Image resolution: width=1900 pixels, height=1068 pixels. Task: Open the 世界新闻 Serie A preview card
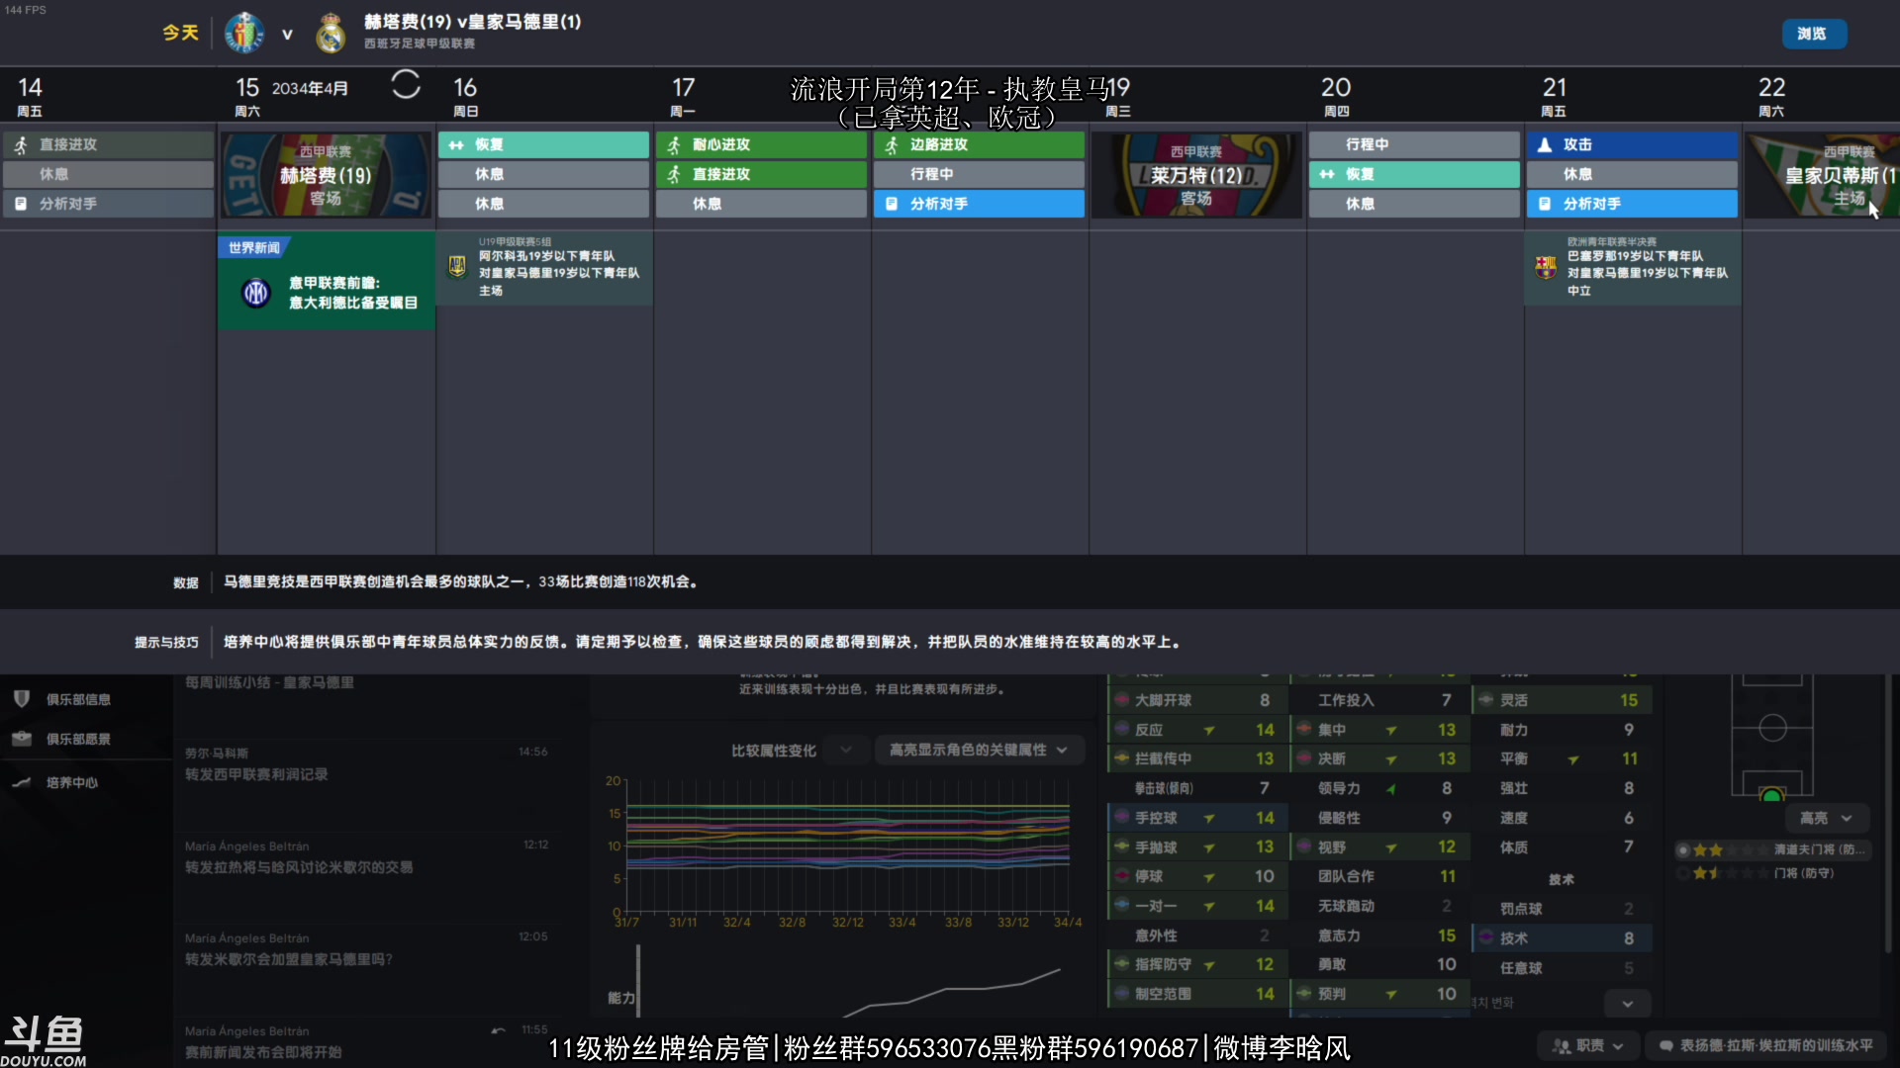coord(326,281)
